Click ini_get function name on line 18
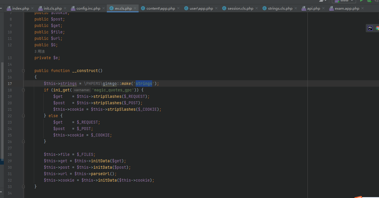Screen dimensions: 379x198 [61, 90]
